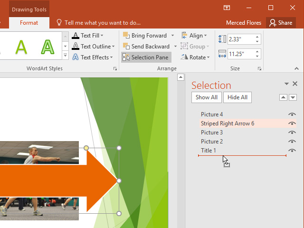Hide Picture 4 using its eye icon
Image resolution: width=304 pixels, height=228 pixels.
click(x=292, y=114)
